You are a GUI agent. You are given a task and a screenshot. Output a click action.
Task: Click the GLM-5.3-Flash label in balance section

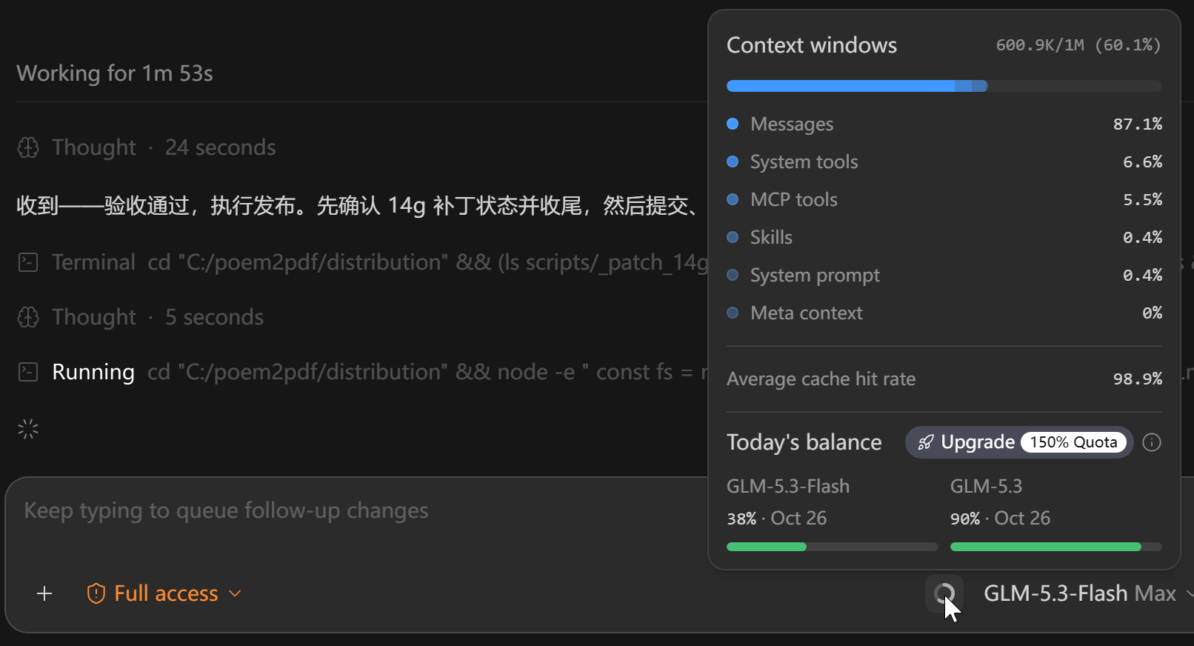click(788, 487)
